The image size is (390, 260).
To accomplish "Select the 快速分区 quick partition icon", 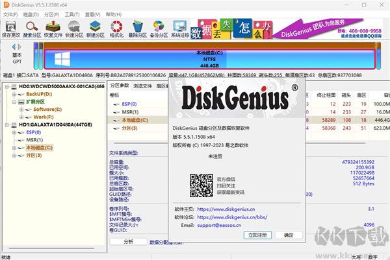I will click(74, 29).
